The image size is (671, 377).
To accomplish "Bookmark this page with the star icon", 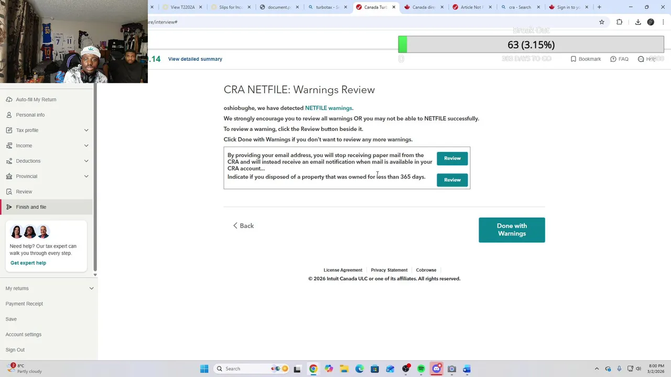I will (x=602, y=22).
